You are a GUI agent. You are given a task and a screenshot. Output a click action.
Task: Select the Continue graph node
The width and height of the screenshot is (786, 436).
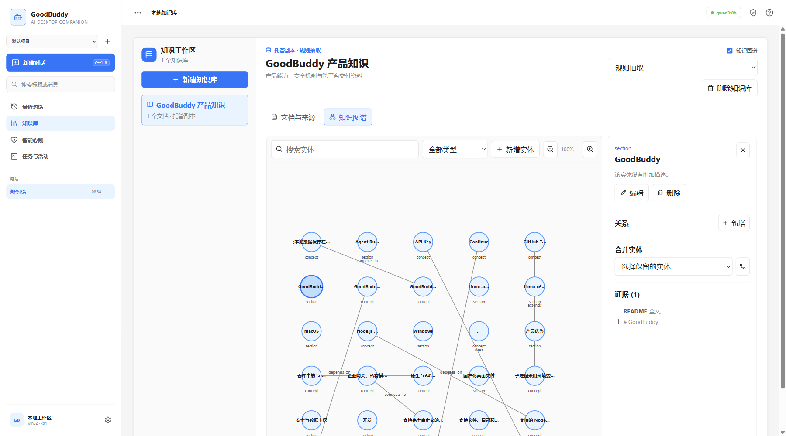(479, 242)
